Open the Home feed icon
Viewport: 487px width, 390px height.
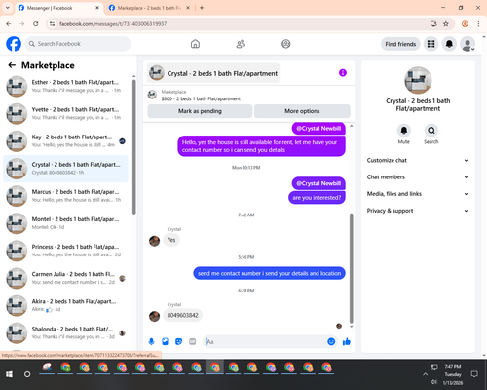[x=195, y=44]
